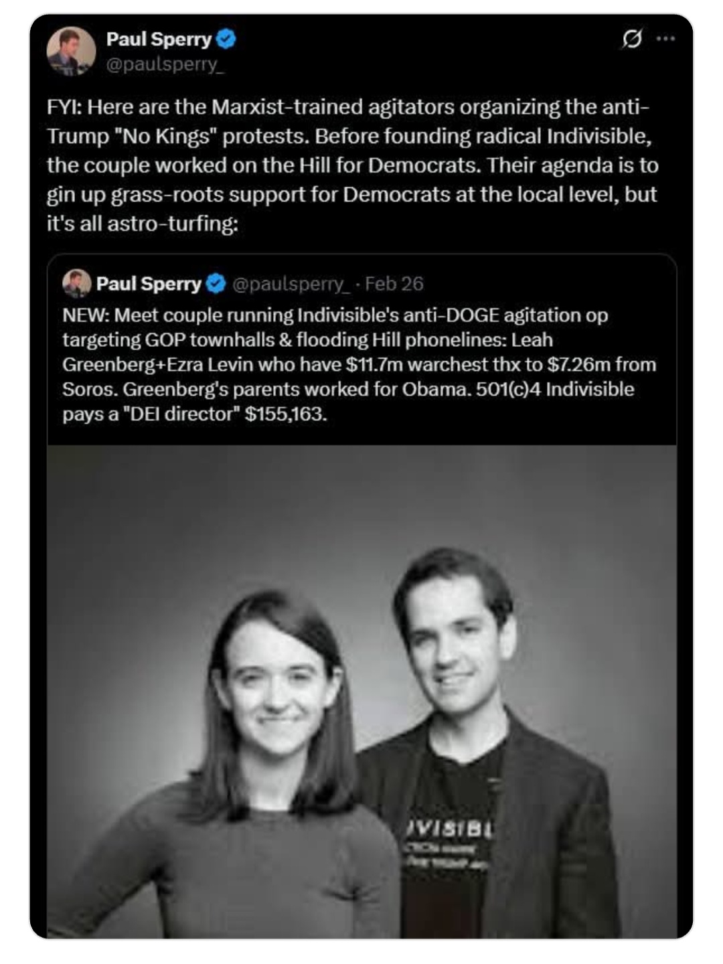Image resolution: width=723 pixels, height=964 pixels.
Task: Open Grok explain icon on the tweet
Action: pyautogui.click(x=632, y=39)
